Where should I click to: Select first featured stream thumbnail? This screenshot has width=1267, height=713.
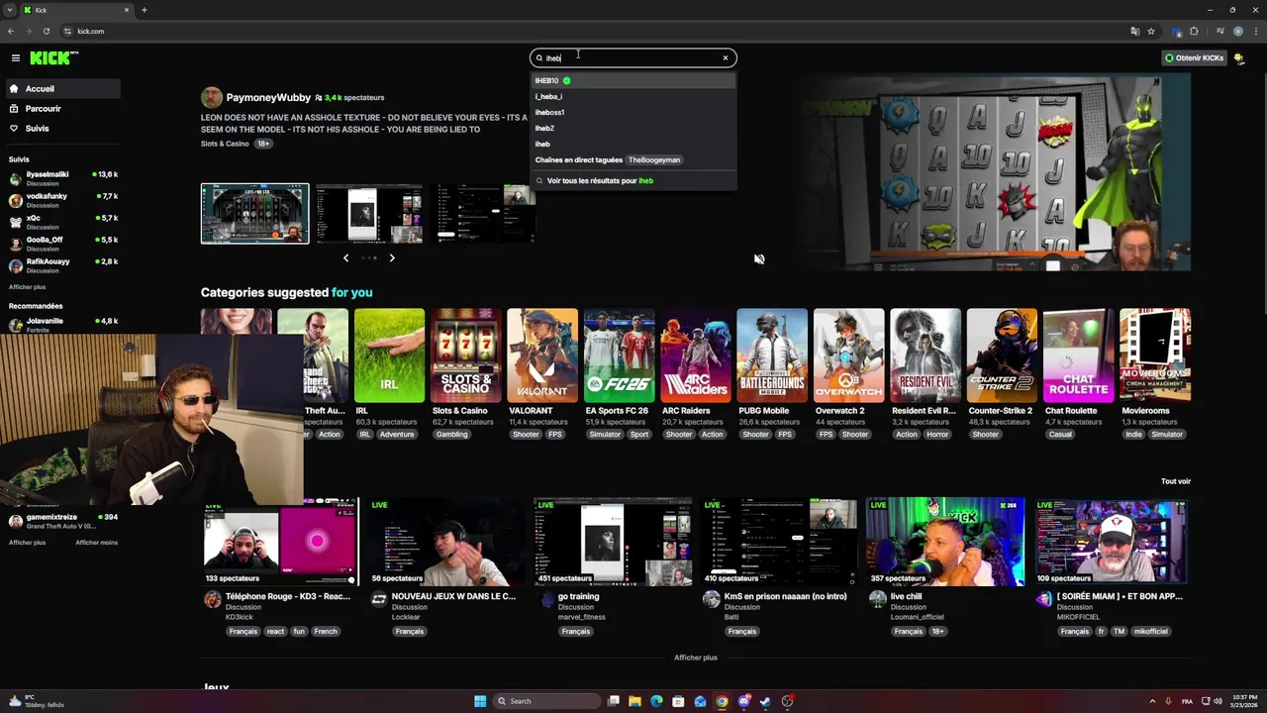(254, 213)
